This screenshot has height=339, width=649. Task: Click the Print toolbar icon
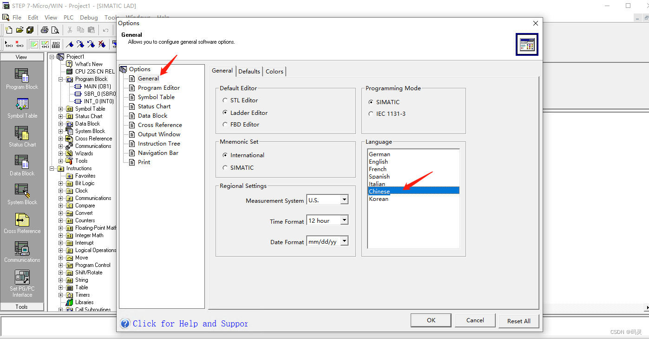(x=44, y=29)
